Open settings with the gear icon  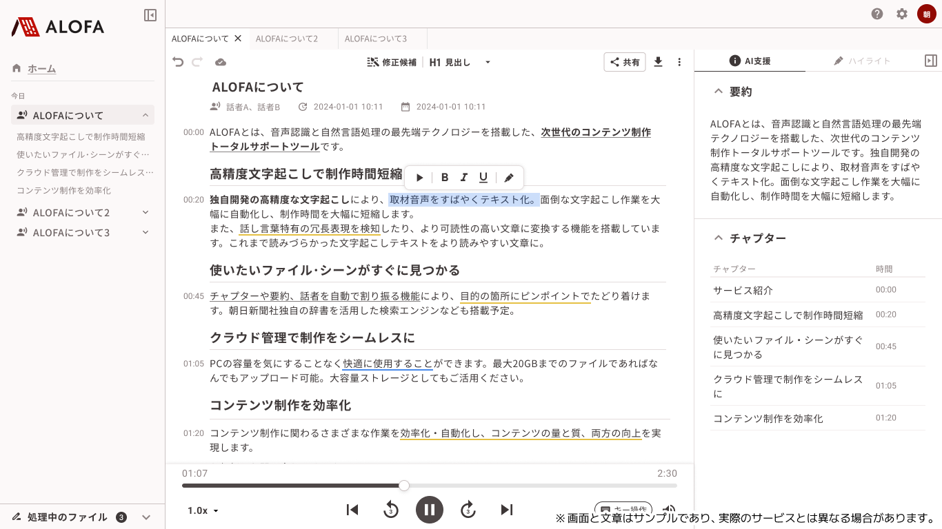pyautogui.click(x=902, y=14)
